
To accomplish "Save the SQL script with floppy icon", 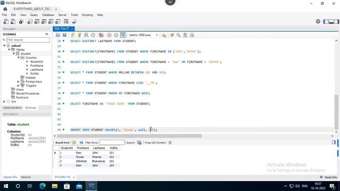I will (65, 35).
